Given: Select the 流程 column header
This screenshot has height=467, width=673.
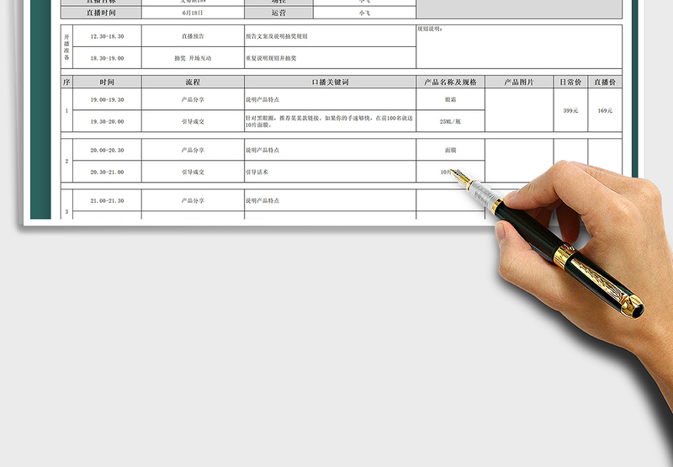Looking at the screenshot, I should (193, 82).
